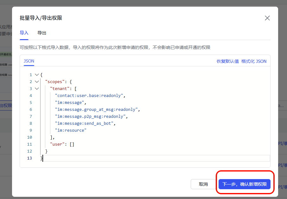
Task: Click the "scopes" key text
Action: 55,81
